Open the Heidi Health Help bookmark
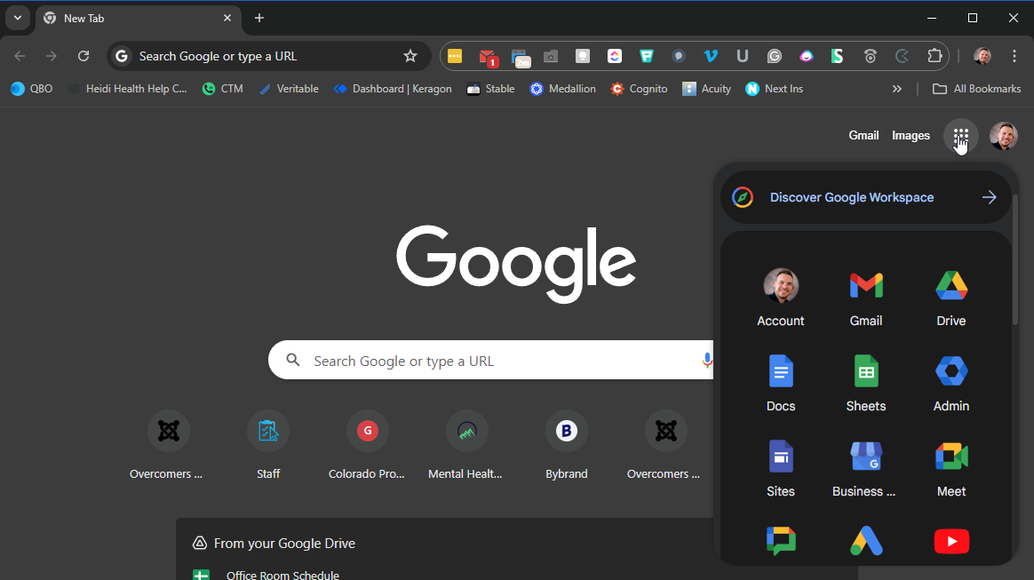Screen dimensions: 1034x580 coord(130,88)
